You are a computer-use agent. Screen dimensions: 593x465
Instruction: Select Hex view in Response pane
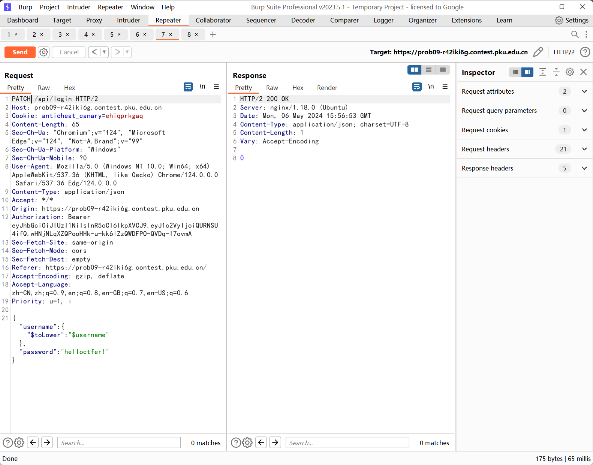(298, 88)
